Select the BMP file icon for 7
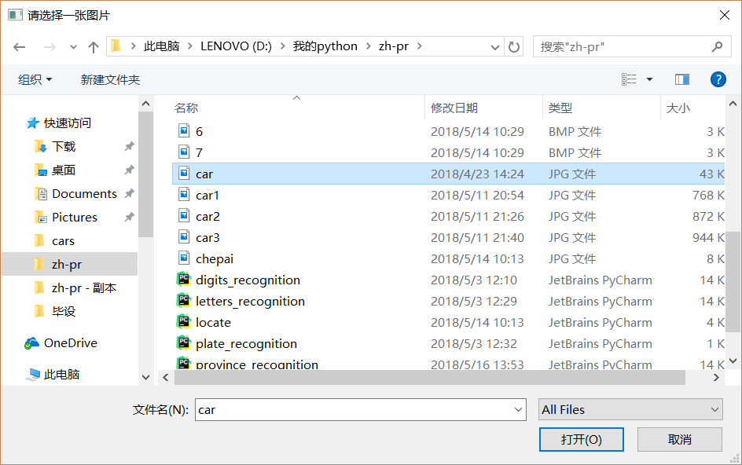This screenshot has height=465, width=742. click(x=184, y=152)
